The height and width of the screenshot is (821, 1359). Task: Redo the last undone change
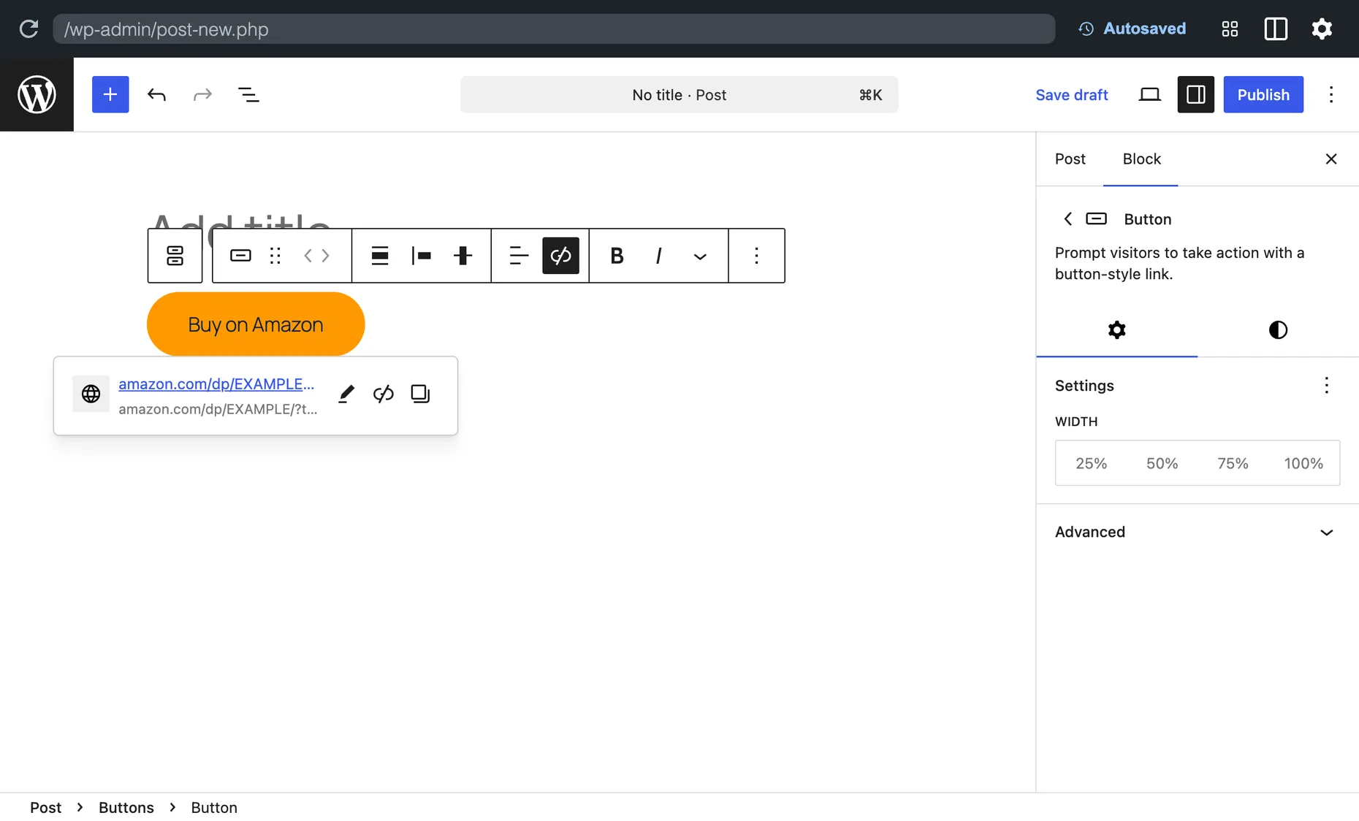pos(202,94)
